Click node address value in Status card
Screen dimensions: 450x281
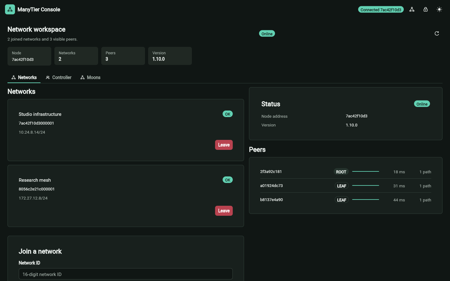(x=357, y=116)
